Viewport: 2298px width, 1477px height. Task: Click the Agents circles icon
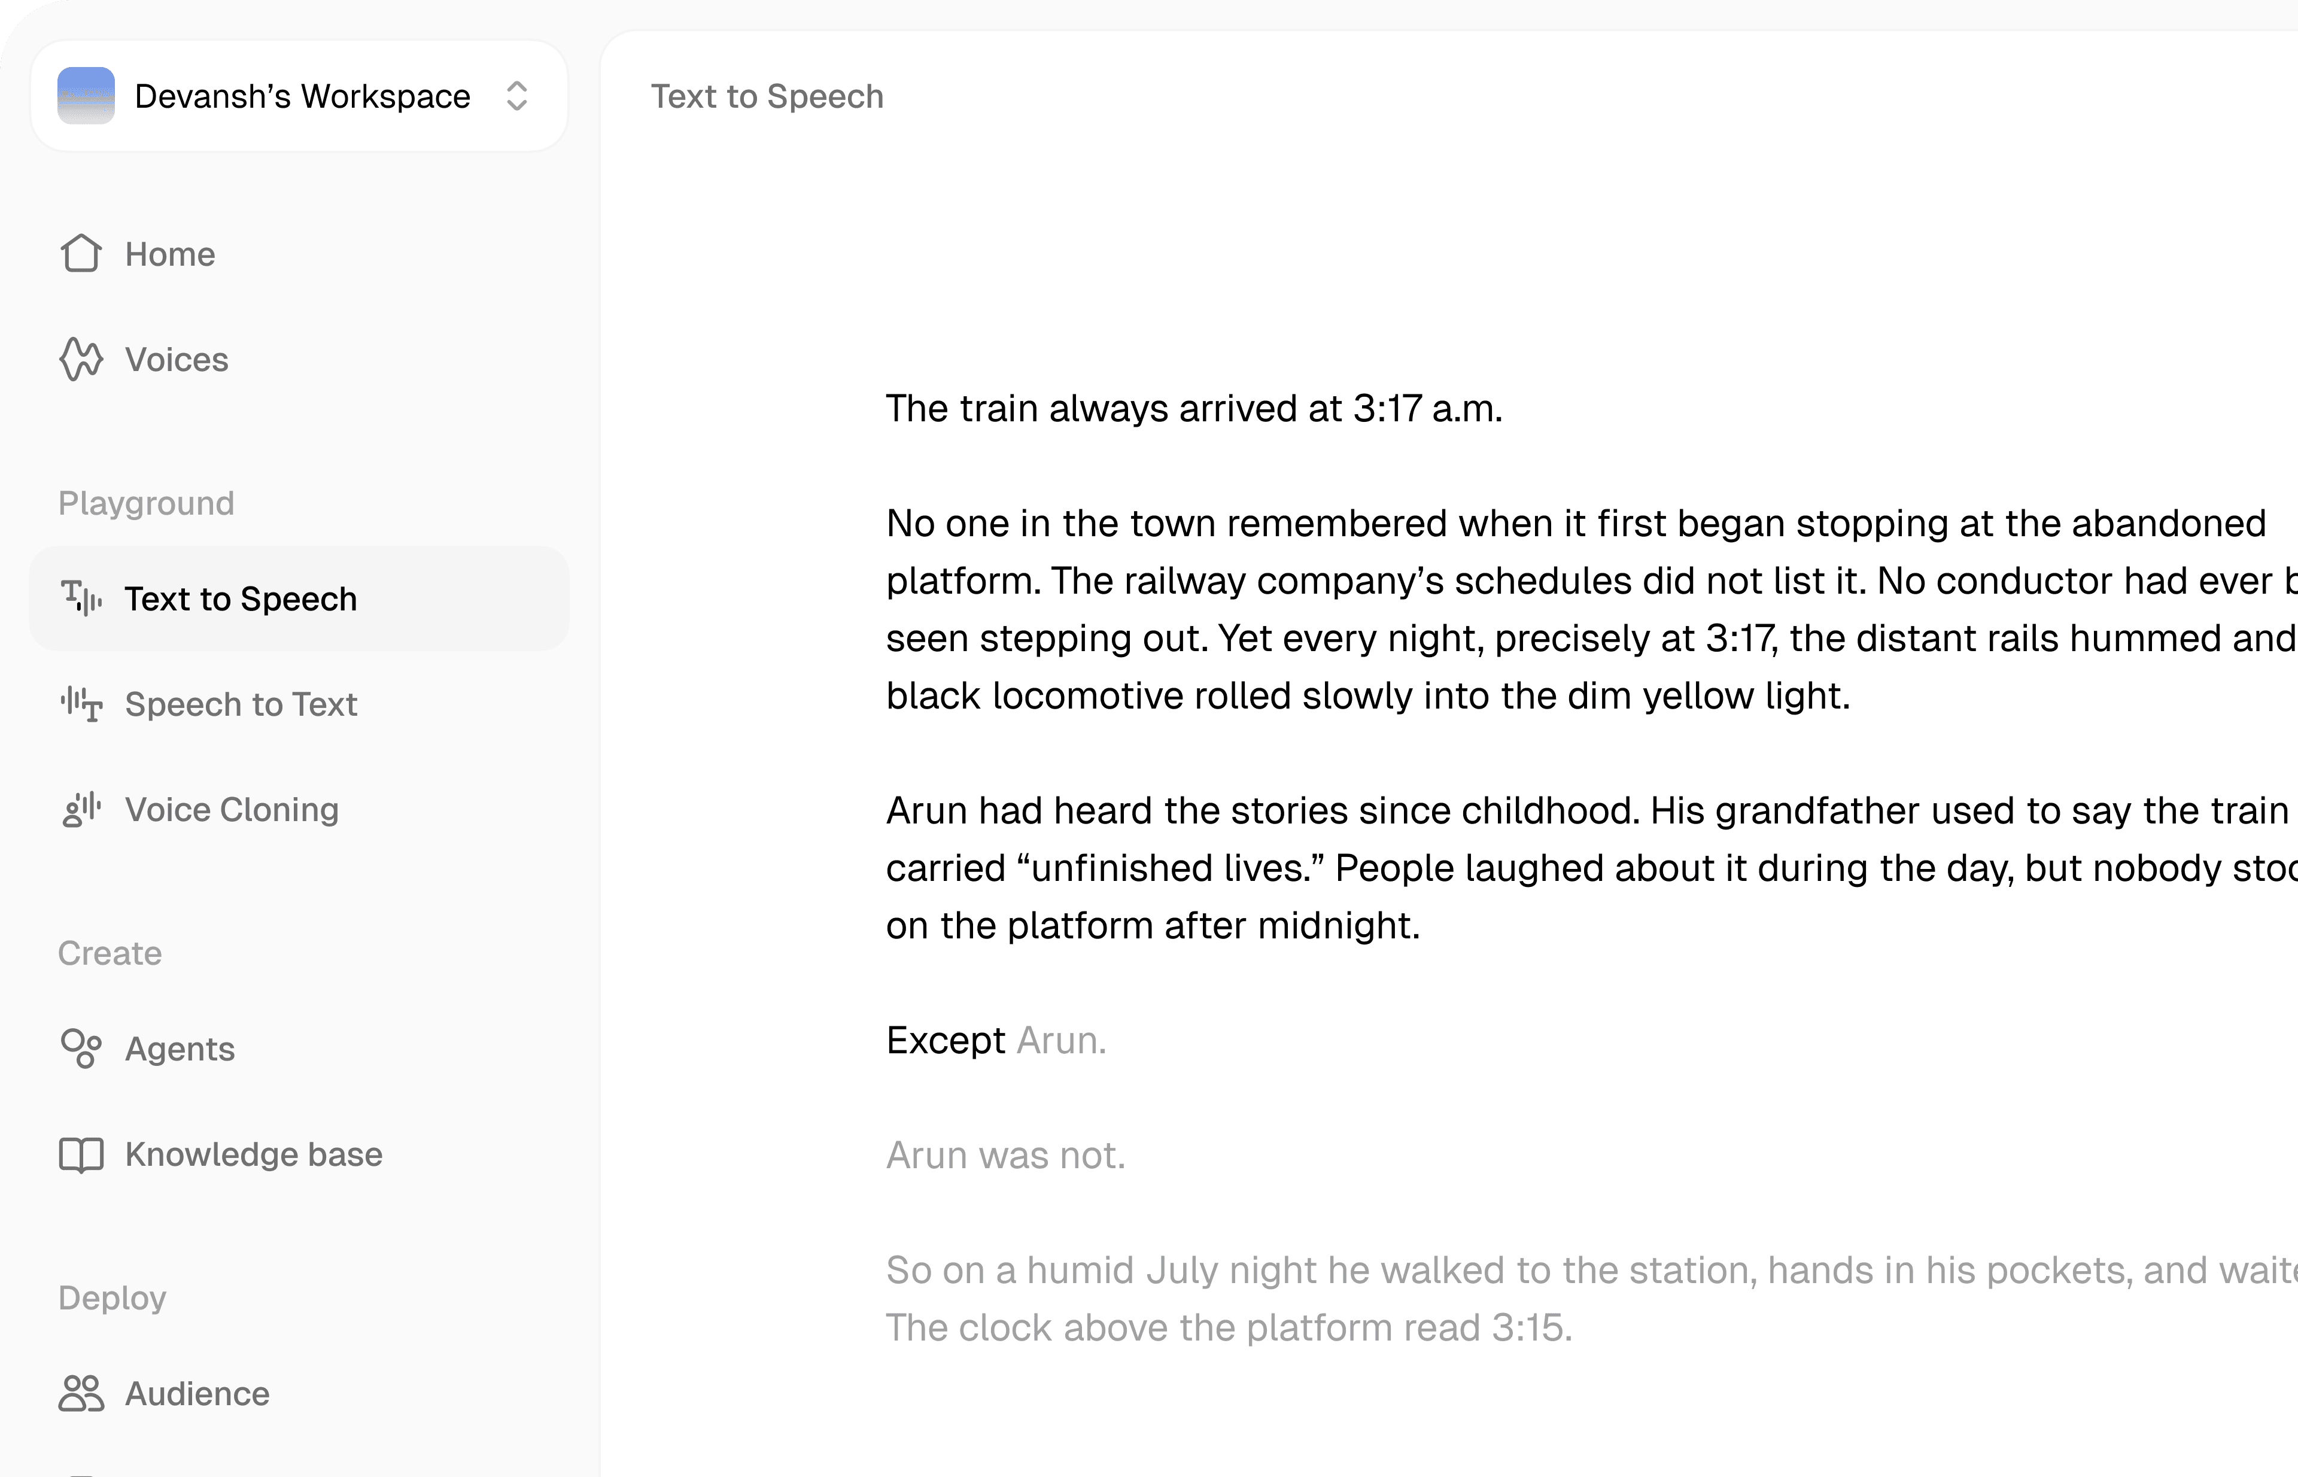click(81, 1049)
